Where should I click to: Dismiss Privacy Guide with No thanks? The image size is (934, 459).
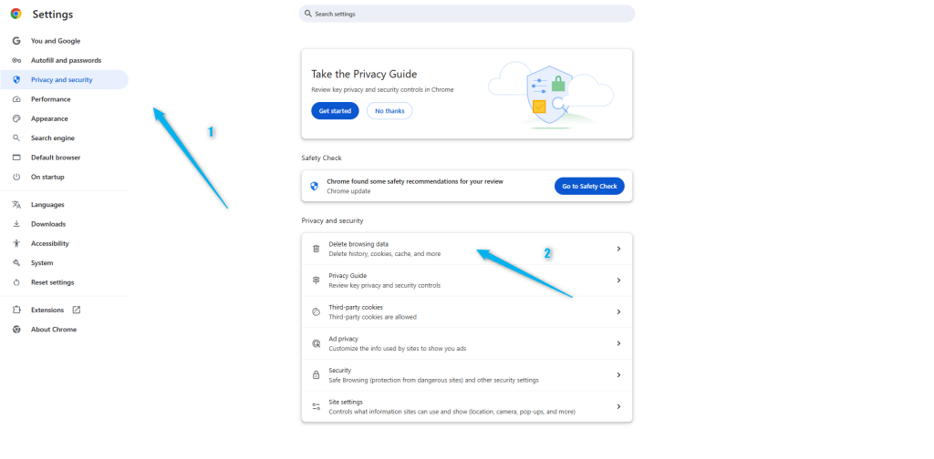389,111
